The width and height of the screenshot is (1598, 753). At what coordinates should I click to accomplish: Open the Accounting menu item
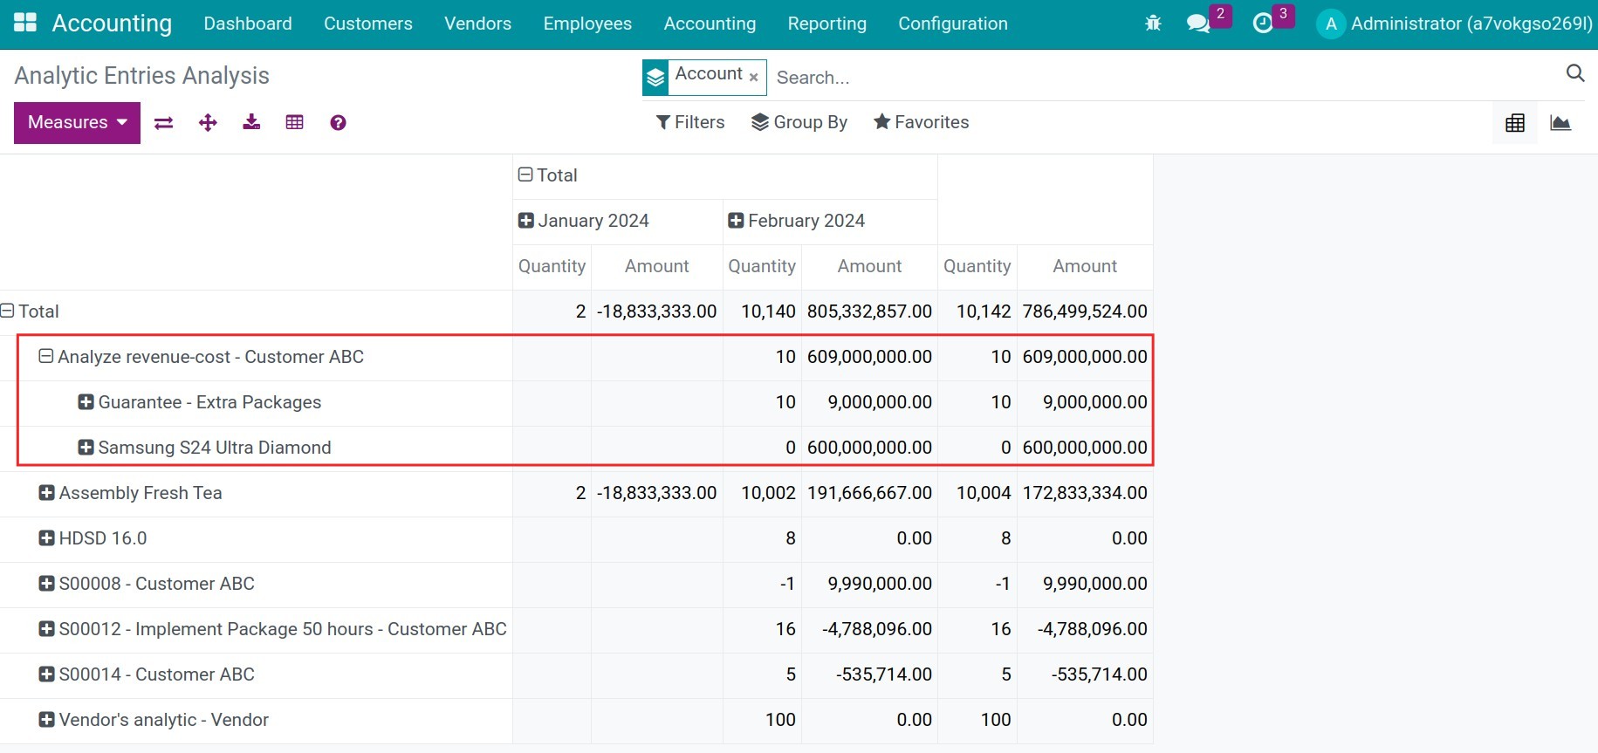(710, 24)
